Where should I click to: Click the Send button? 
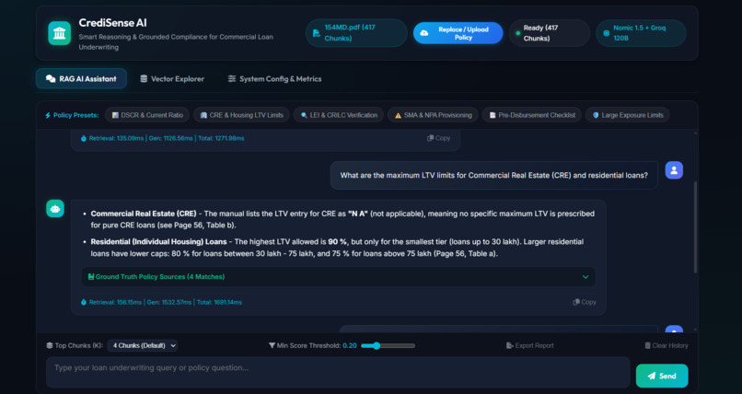(x=662, y=376)
